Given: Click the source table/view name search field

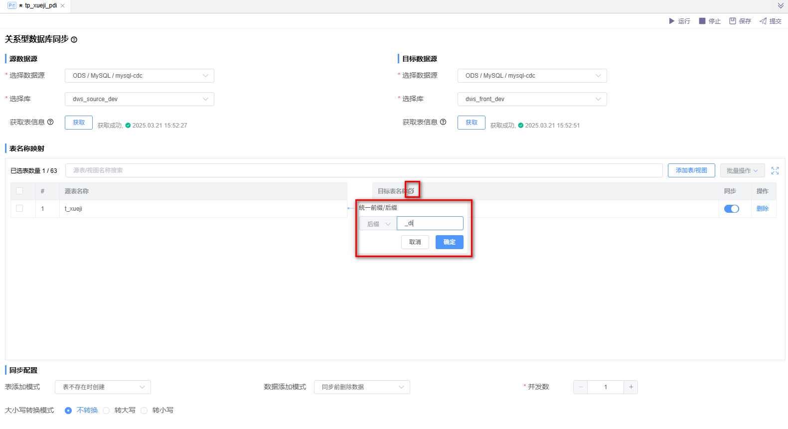Looking at the screenshot, I should click(x=363, y=170).
